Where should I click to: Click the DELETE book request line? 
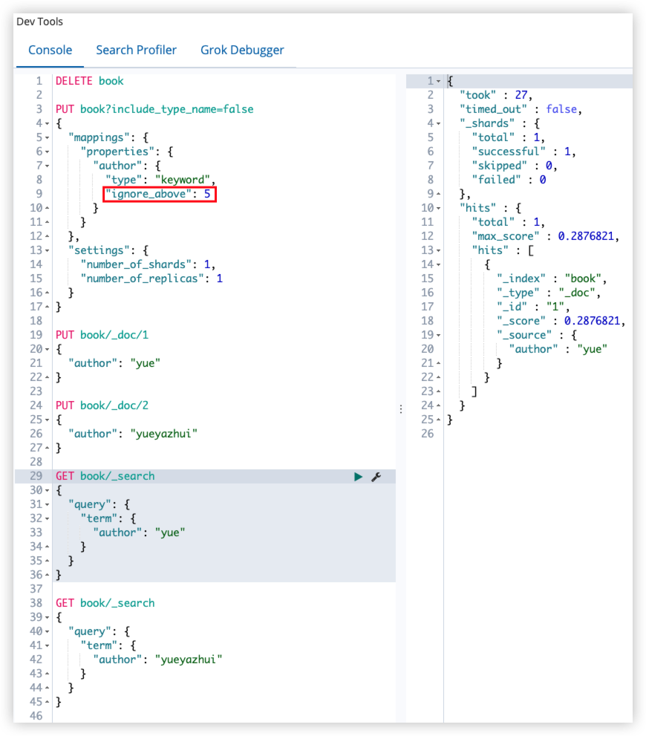(x=90, y=81)
